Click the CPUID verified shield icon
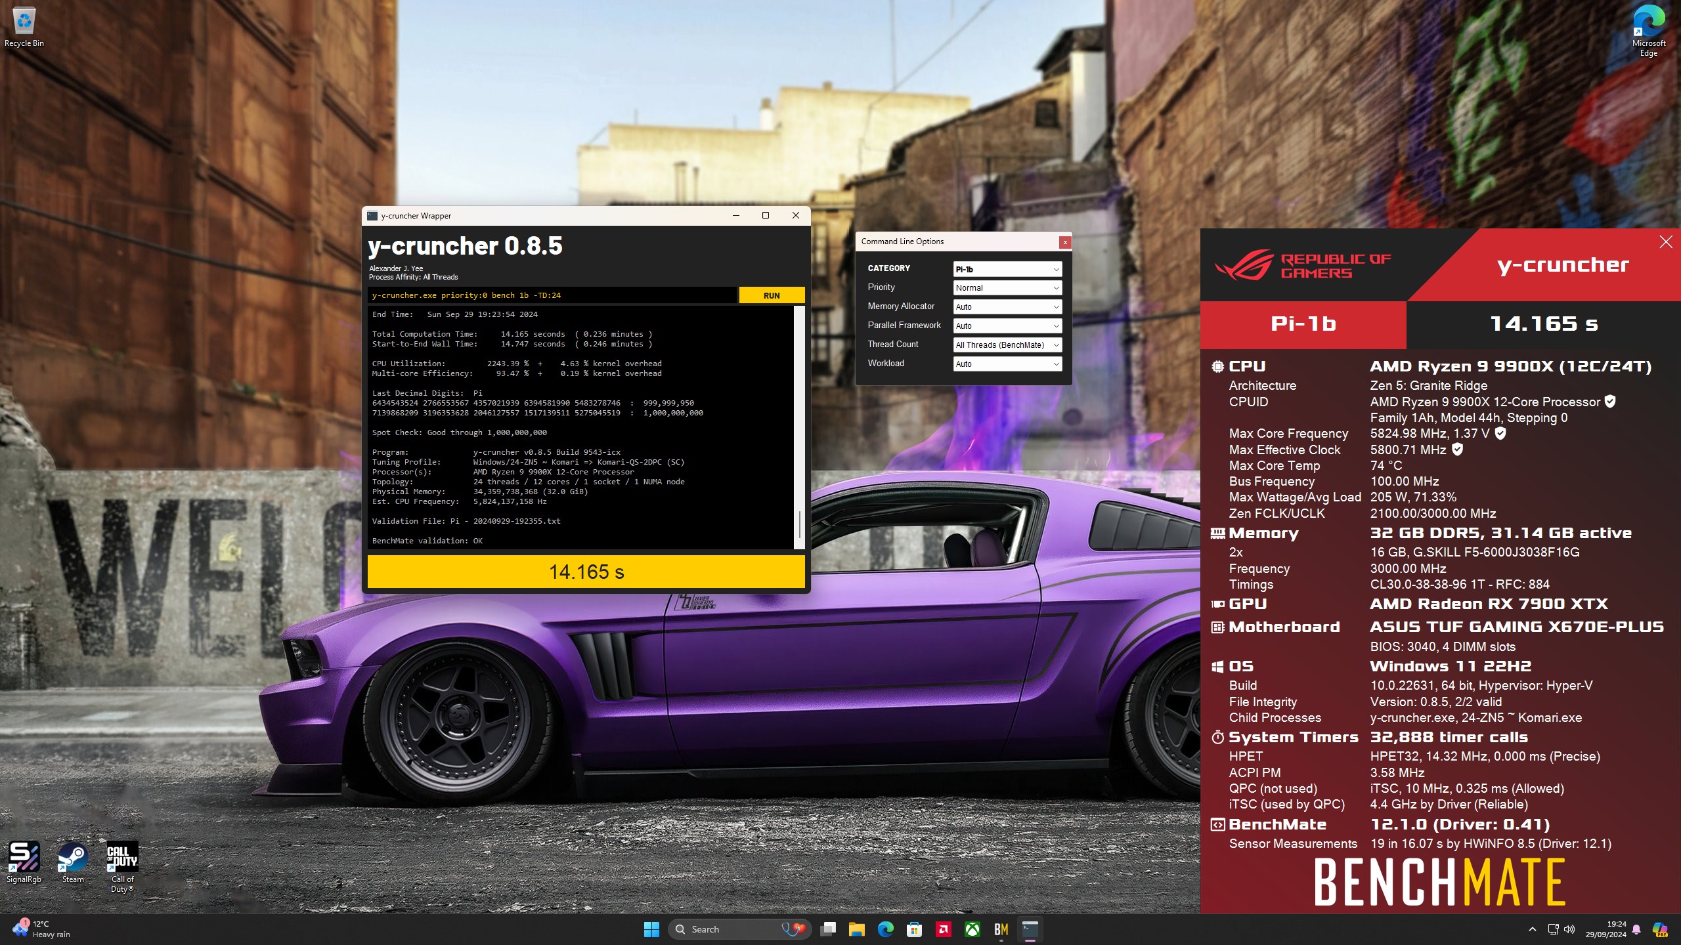The image size is (1681, 945). (1610, 402)
